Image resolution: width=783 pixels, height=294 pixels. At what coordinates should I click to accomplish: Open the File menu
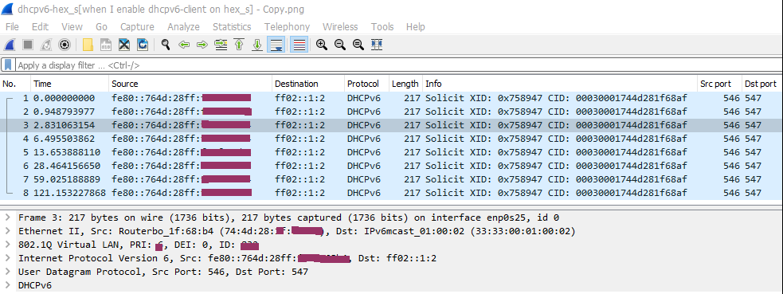[12, 26]
